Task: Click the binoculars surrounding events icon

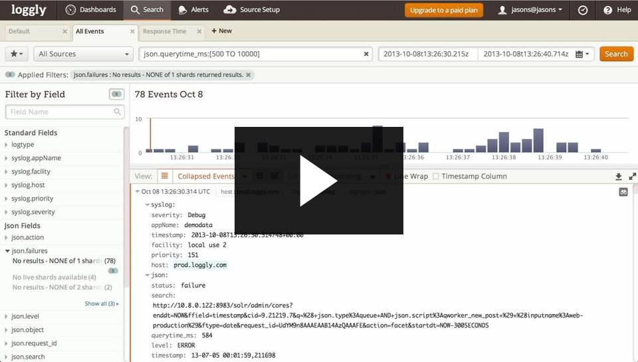Action: [x=623, y=192]
